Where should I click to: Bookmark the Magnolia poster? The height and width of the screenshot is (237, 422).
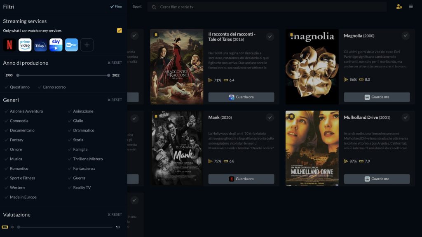click(291, 35)
